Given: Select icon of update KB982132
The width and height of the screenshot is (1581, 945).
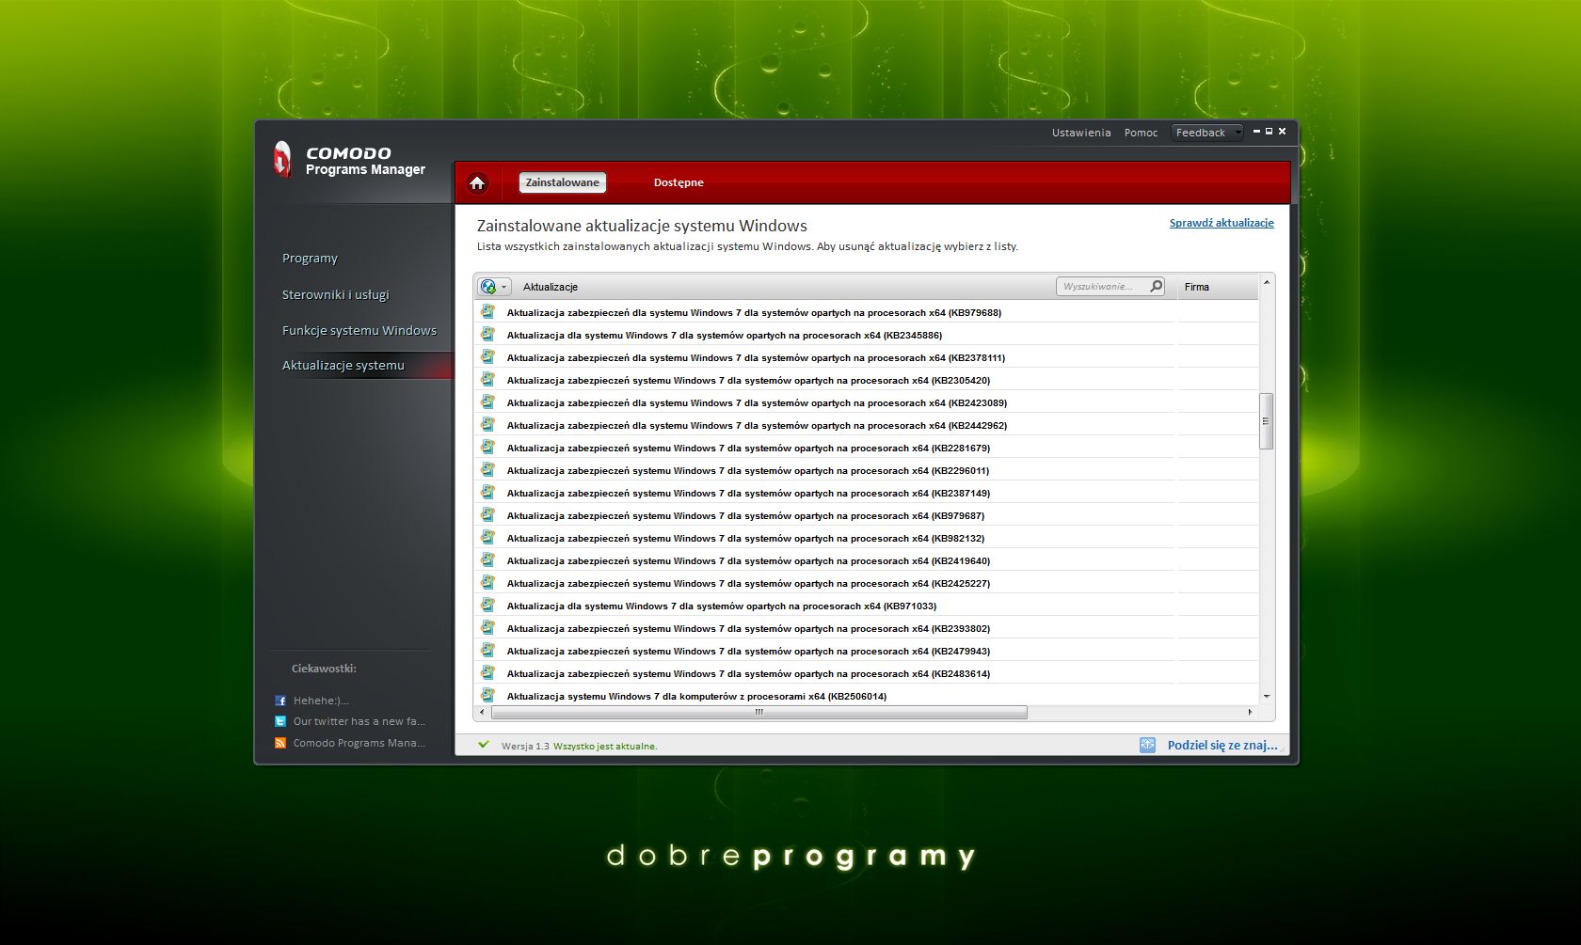Looking at the screenshot, I should coord(487,537).
